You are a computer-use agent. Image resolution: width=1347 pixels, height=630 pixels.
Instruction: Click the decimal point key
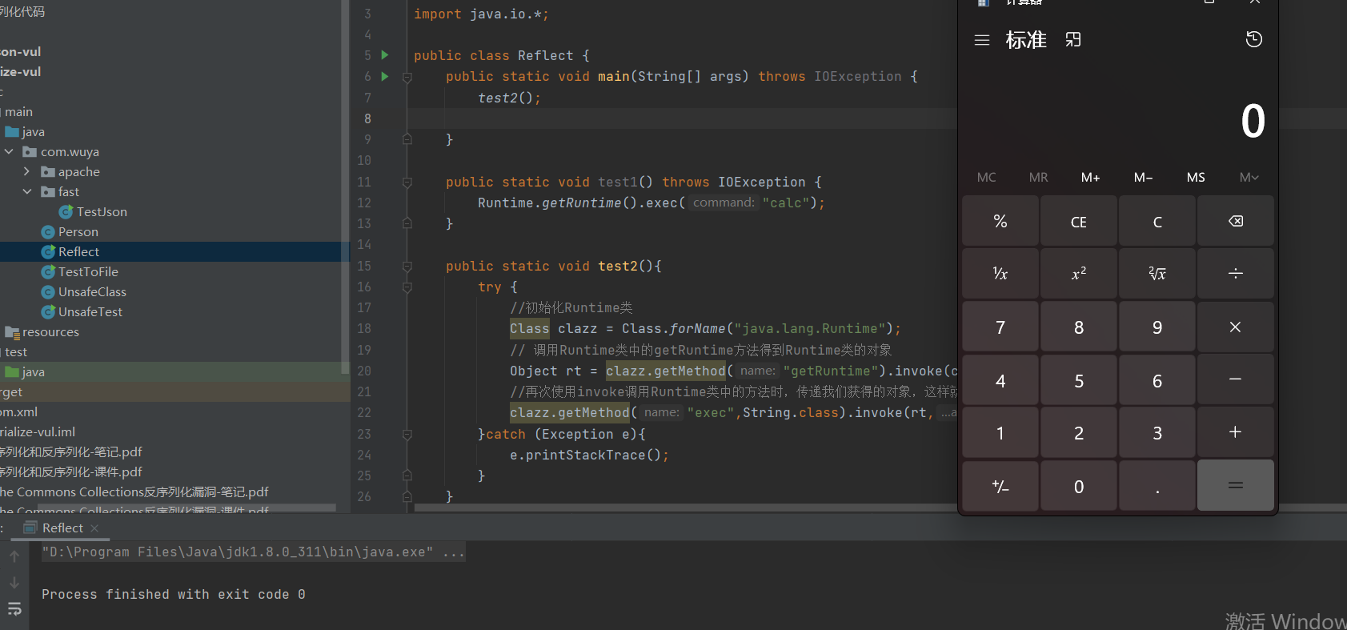tap(1157, 485)
